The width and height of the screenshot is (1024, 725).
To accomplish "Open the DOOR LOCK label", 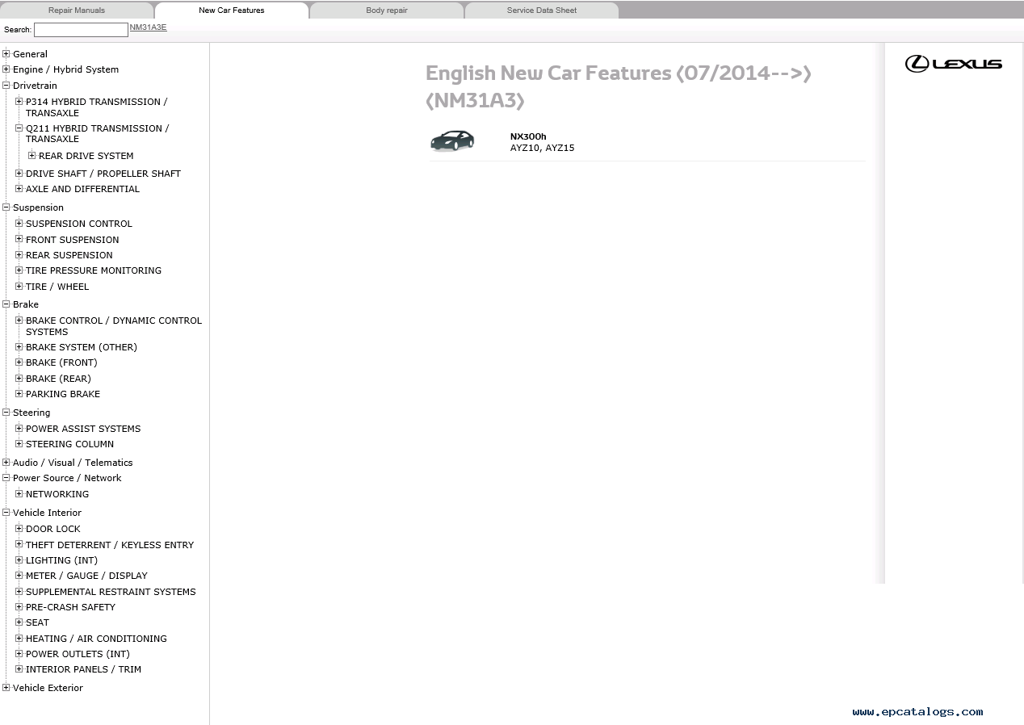I will (53, 529).
